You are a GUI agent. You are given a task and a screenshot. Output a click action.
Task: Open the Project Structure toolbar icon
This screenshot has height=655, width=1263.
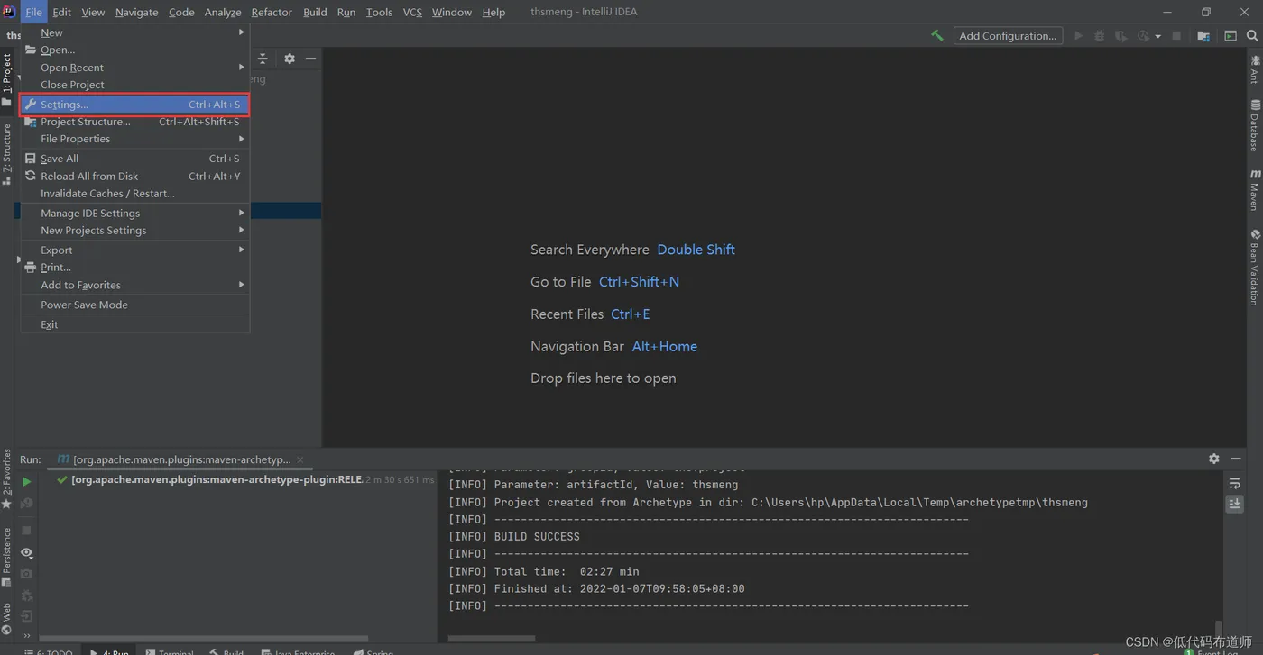coord(1203,36)
